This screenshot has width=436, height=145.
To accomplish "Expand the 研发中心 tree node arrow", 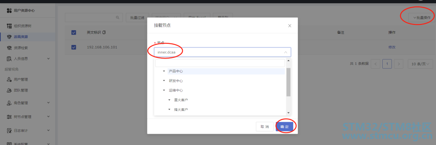I will coord(164,81).
